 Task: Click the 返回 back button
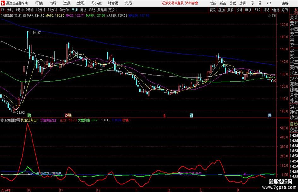(284, 10)
